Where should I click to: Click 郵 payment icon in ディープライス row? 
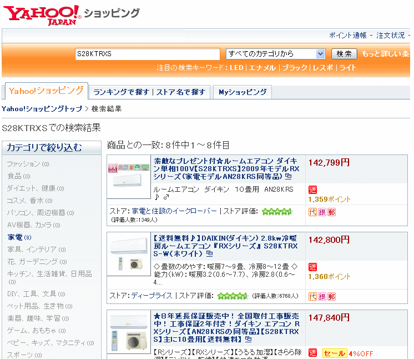[x=332, y=297]
